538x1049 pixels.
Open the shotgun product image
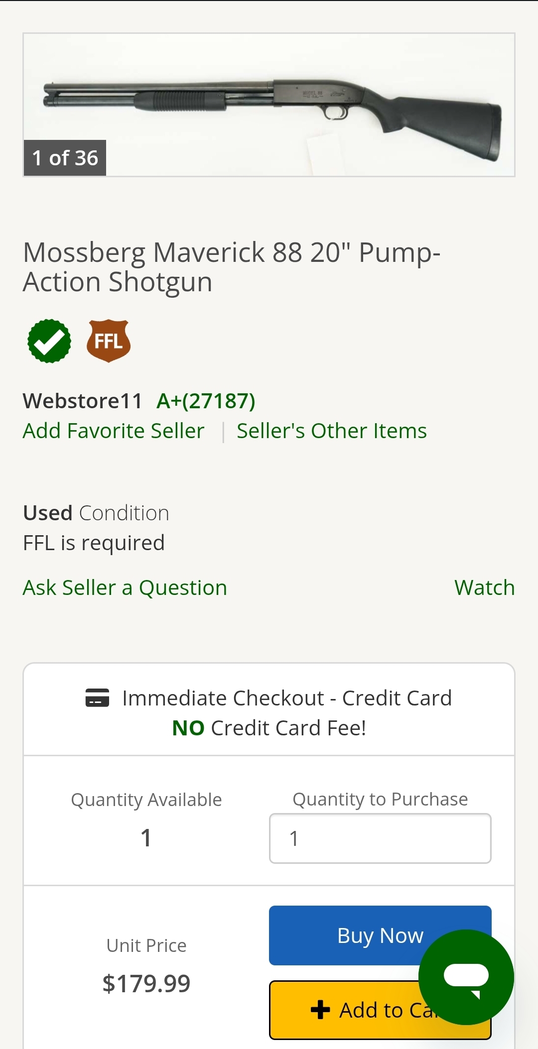(269, 105)
